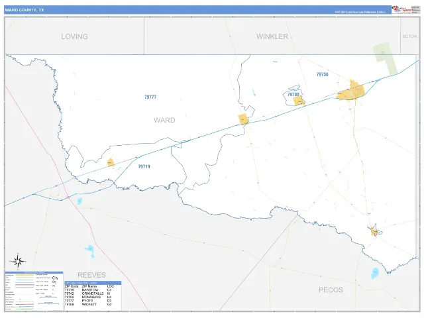This screenshot has height=318, width=424.
Task: Select the ECTOR county label
Action: point(409,36)
